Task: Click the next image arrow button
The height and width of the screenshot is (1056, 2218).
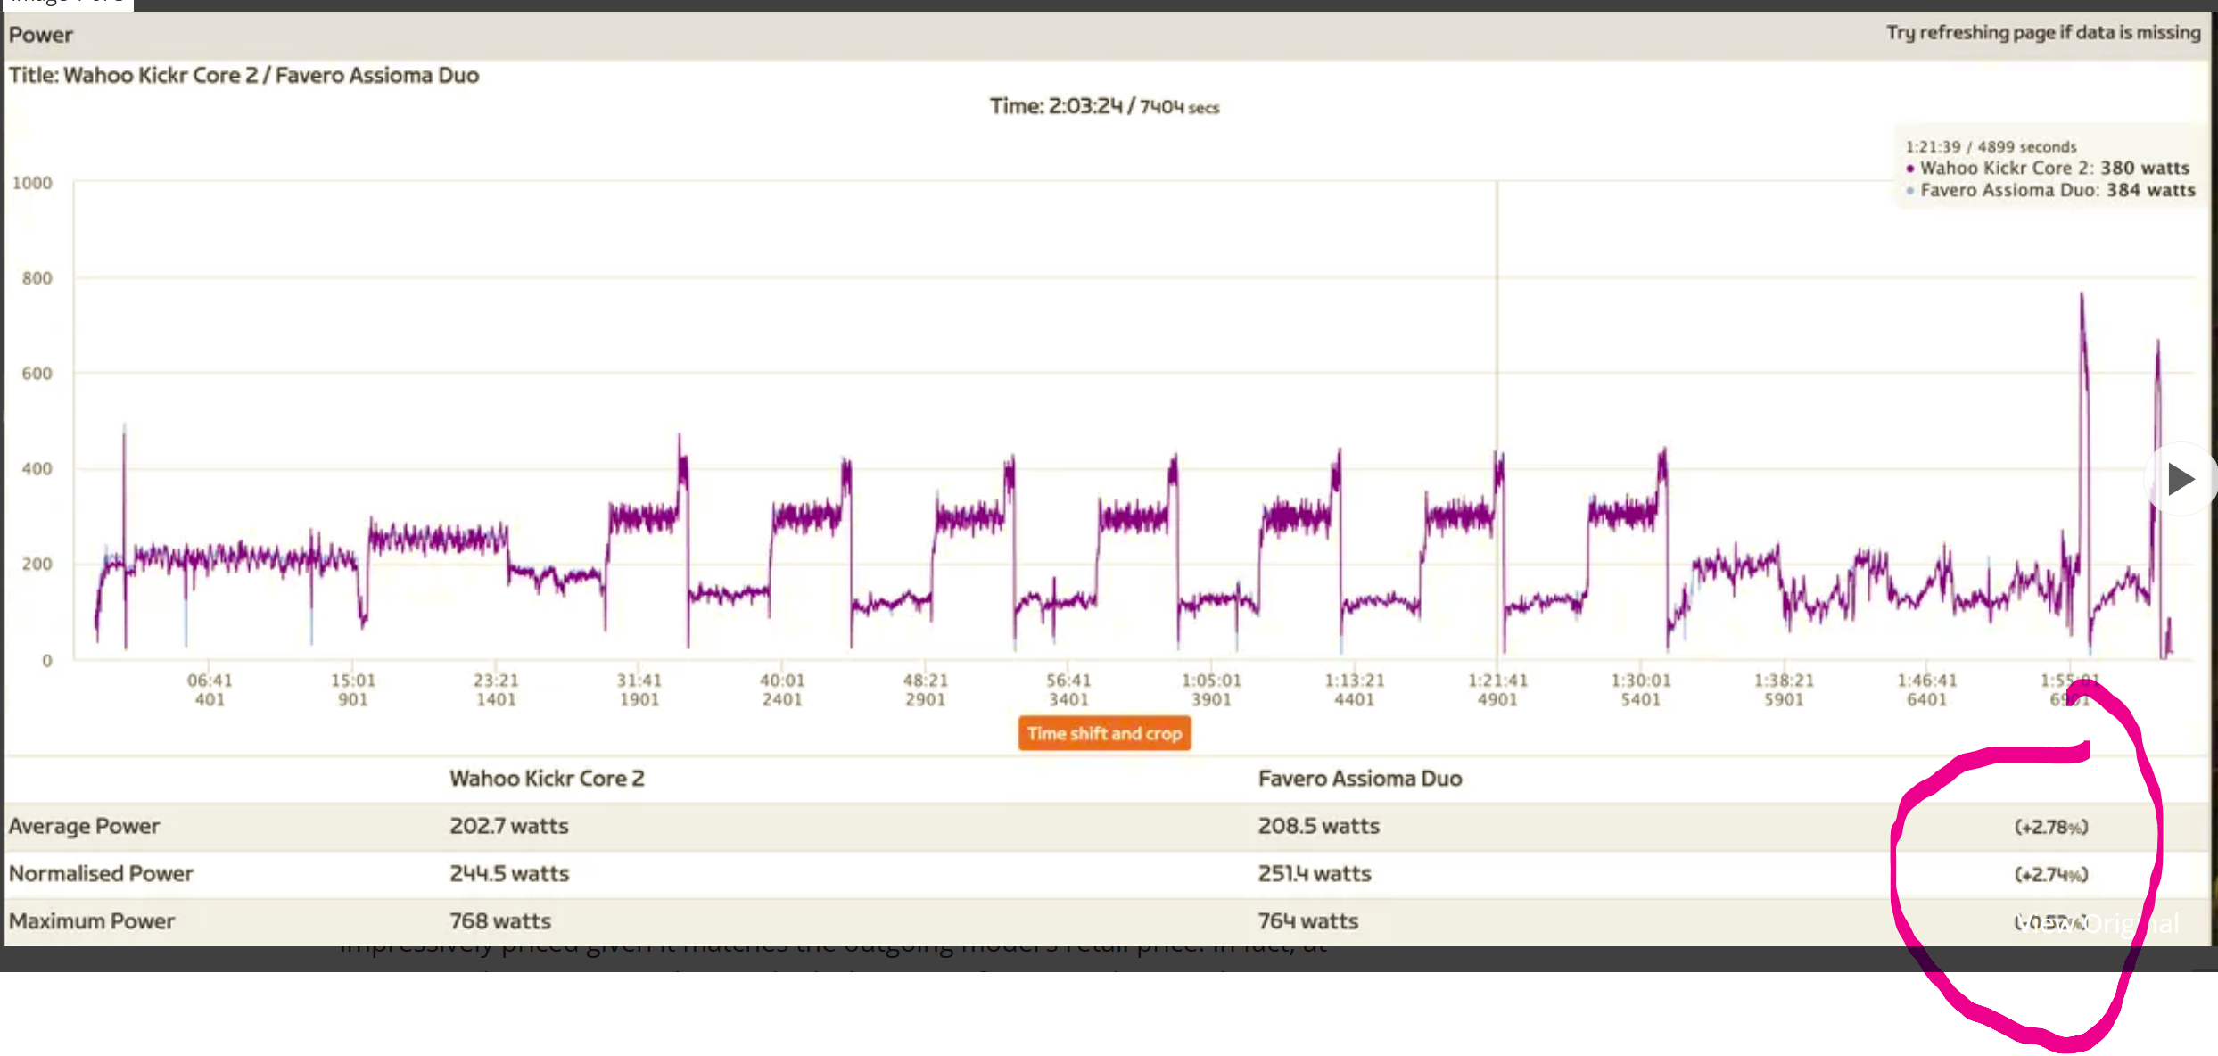Action: (x=2181, y=479)
